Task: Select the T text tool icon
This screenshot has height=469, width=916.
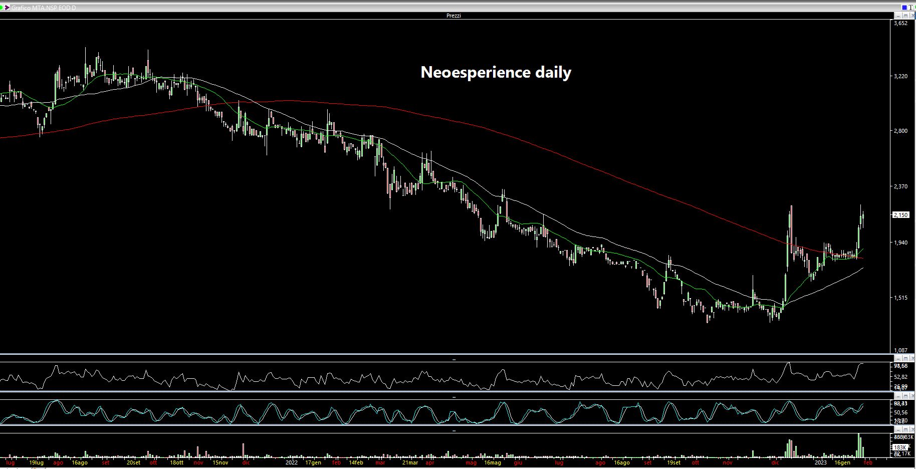Action: click(x=911, y=8)
